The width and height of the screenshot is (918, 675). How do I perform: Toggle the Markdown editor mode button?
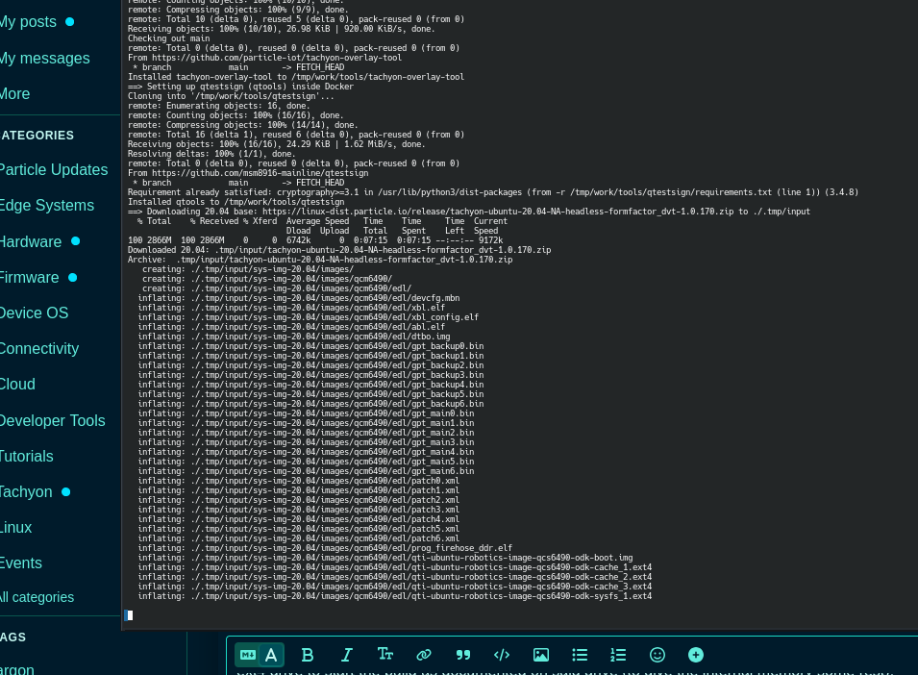(x=248, y=655)
